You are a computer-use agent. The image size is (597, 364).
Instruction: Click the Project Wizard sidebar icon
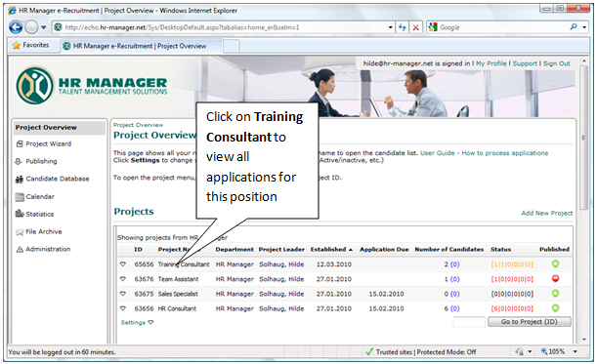(20, 143)
